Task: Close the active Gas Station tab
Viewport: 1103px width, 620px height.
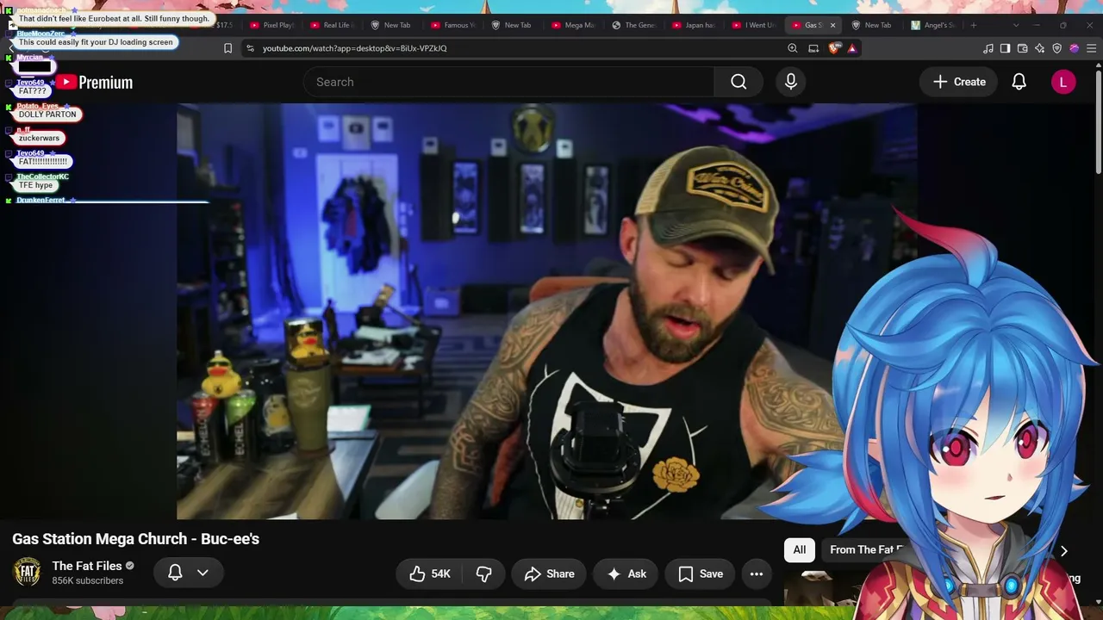Action: click(832, 25)
